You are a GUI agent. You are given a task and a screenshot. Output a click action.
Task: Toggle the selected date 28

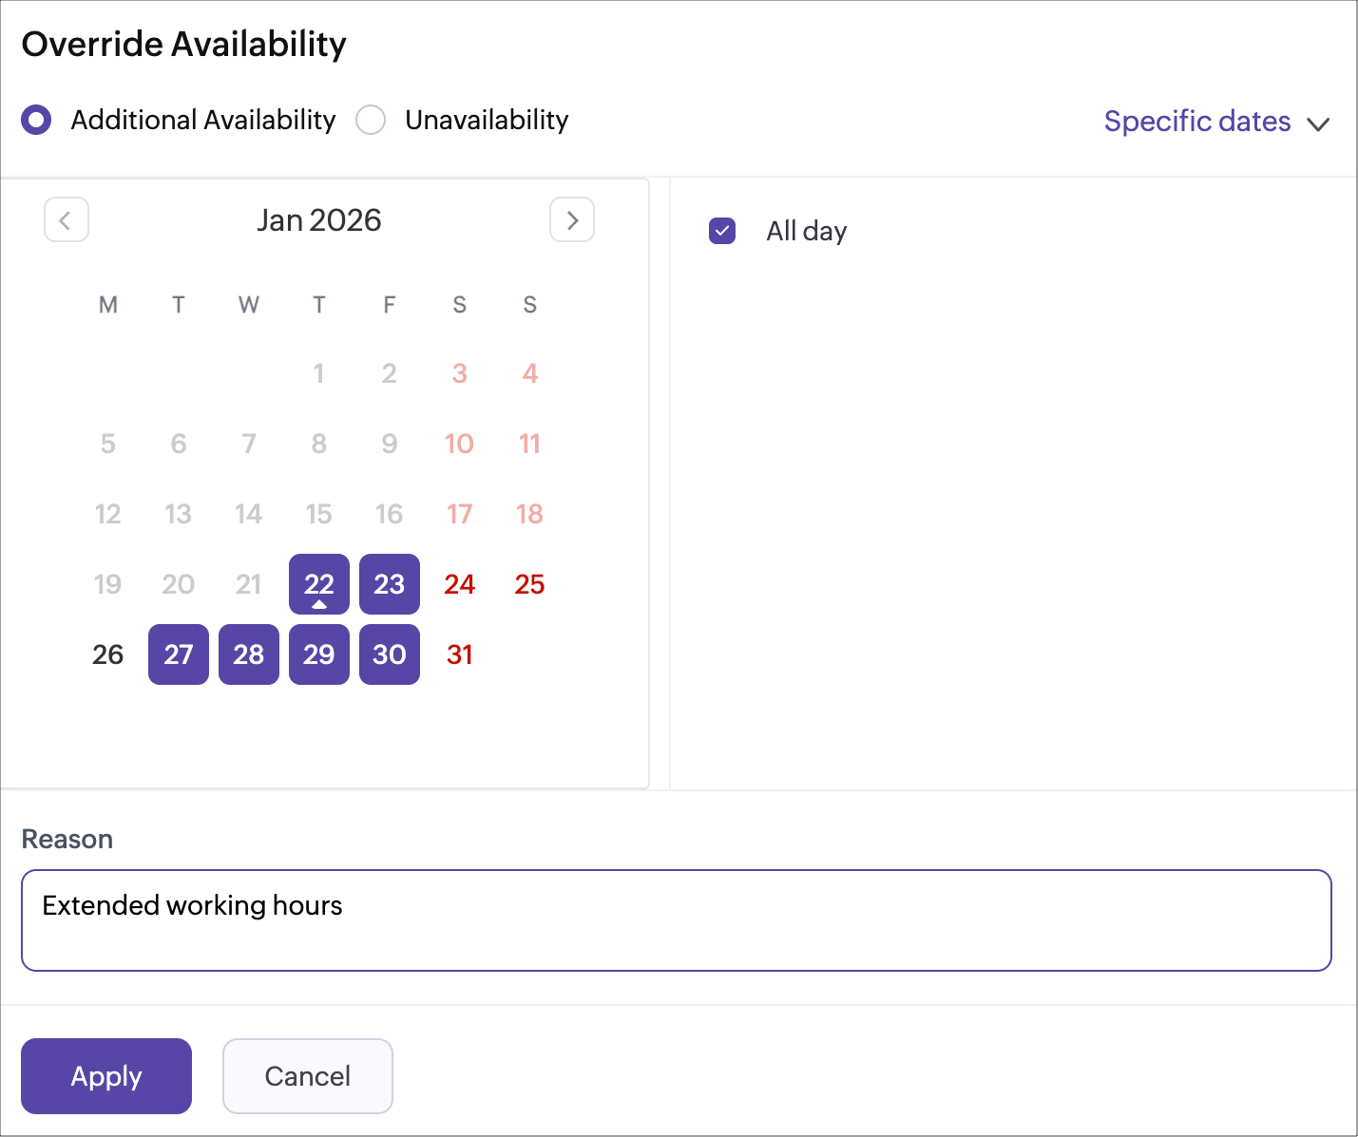249,654
